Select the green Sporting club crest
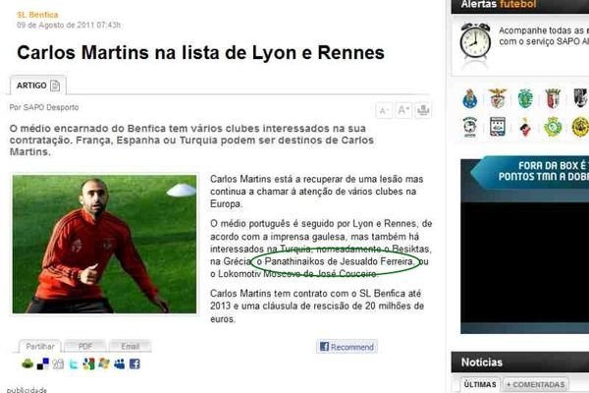Viewport: 589px width, 393px height. tap(525, 98)
